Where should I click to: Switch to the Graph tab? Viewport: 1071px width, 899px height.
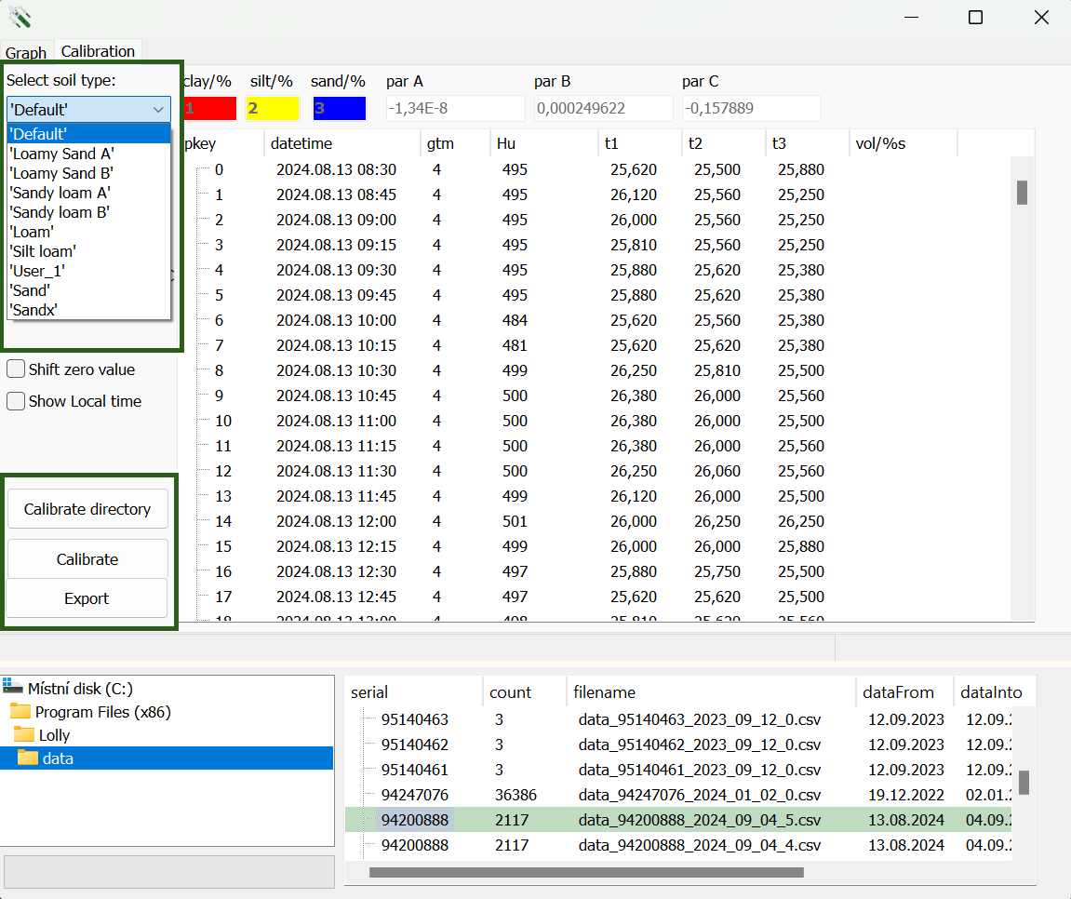25,52
